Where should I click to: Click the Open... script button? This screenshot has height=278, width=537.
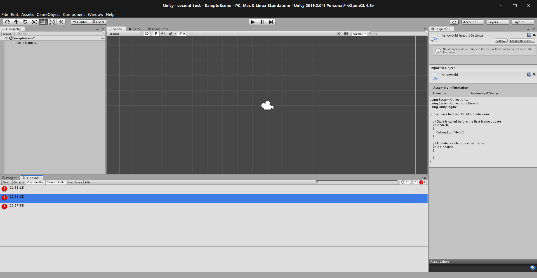[501, 41]
